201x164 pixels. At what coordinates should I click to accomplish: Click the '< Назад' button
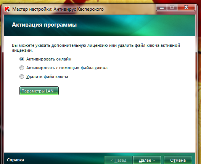119,160
